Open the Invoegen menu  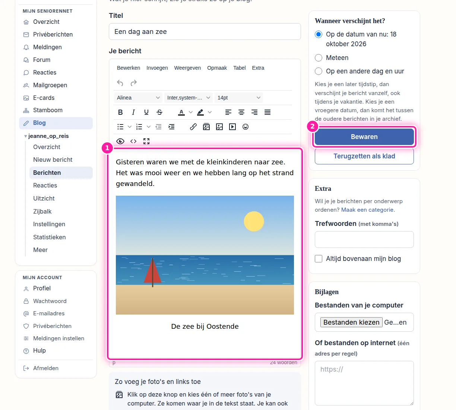click(157, 68)
